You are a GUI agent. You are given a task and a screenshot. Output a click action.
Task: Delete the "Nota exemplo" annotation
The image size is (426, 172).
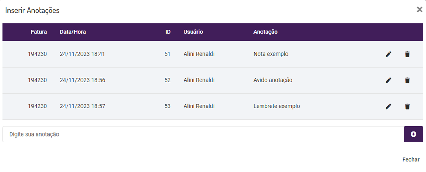[x=407, y=54]
